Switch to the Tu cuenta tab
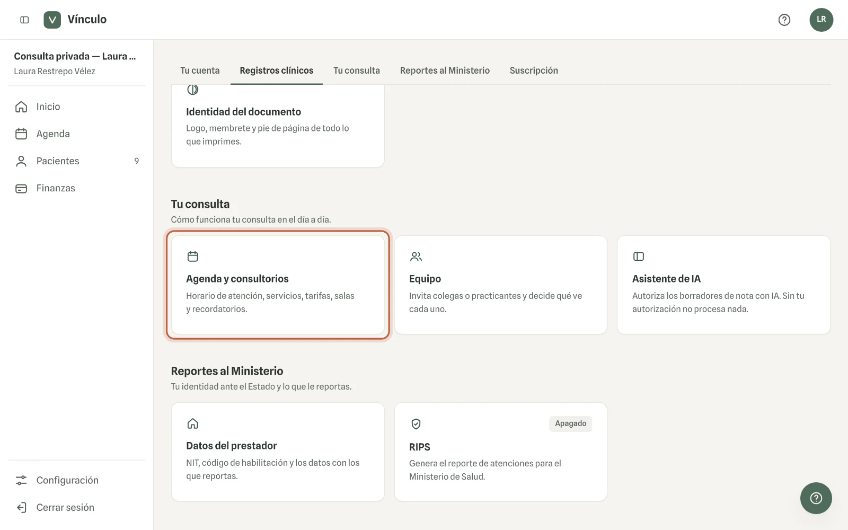848x530 pixels. [200, 70]
